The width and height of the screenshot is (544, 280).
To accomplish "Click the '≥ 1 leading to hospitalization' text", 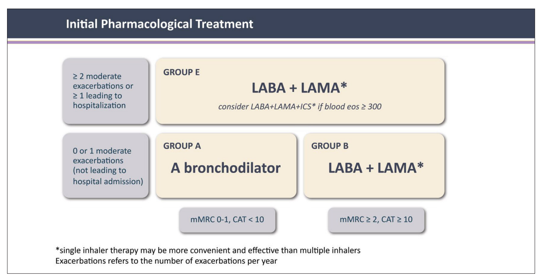I will [x=99, y=100].
